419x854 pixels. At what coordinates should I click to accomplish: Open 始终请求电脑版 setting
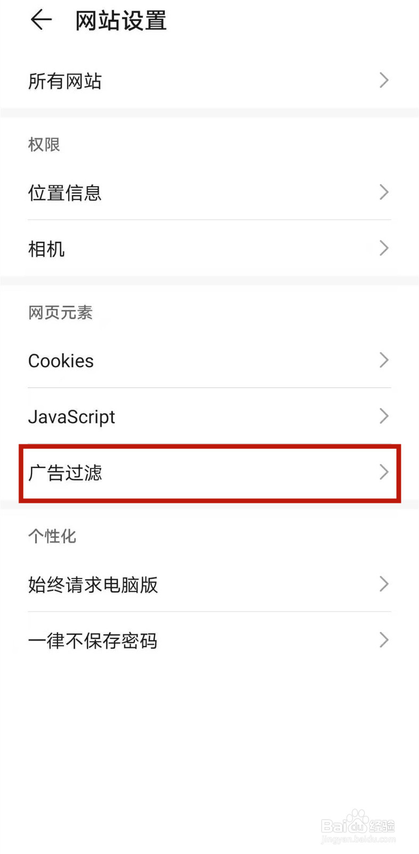[209, 584]
